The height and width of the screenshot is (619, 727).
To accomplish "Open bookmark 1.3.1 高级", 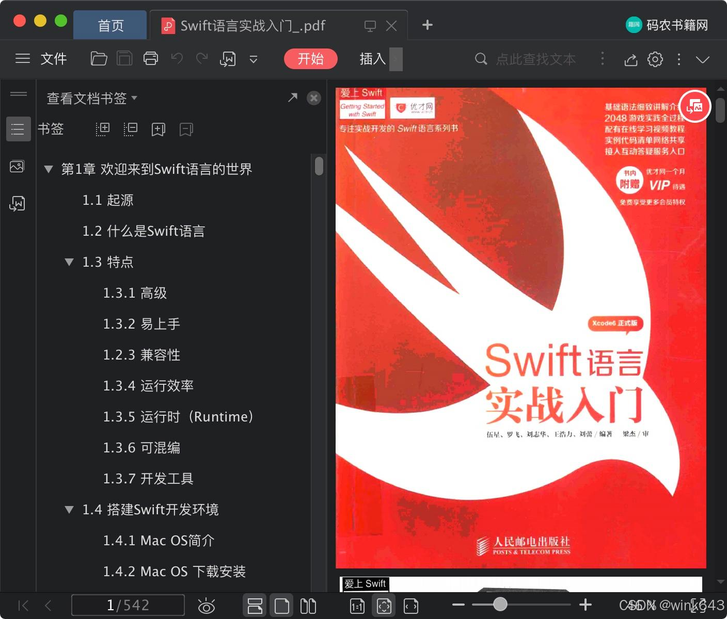I will pos(135,293).
